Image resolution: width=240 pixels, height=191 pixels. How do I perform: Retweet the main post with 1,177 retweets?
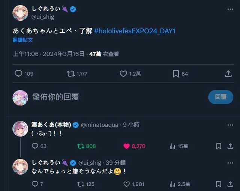[70, 74]
